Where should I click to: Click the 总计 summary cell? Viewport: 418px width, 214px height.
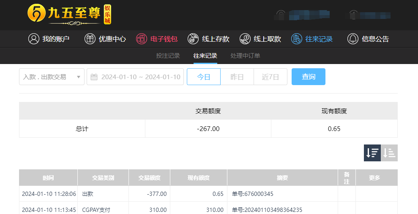point(82,128)
